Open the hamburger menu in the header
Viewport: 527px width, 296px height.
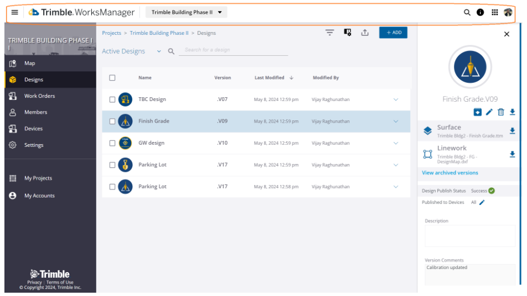(x=14, y=12)
